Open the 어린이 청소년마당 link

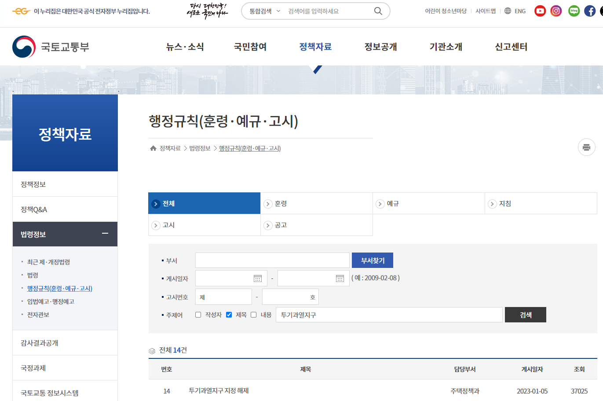(446, 11)
